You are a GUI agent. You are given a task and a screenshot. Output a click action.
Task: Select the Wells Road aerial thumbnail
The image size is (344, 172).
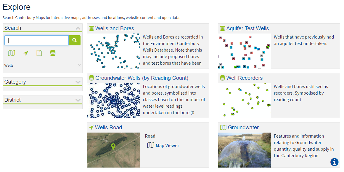(114, 150)
